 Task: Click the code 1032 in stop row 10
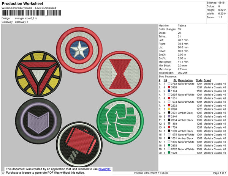(x=199, y=116)
